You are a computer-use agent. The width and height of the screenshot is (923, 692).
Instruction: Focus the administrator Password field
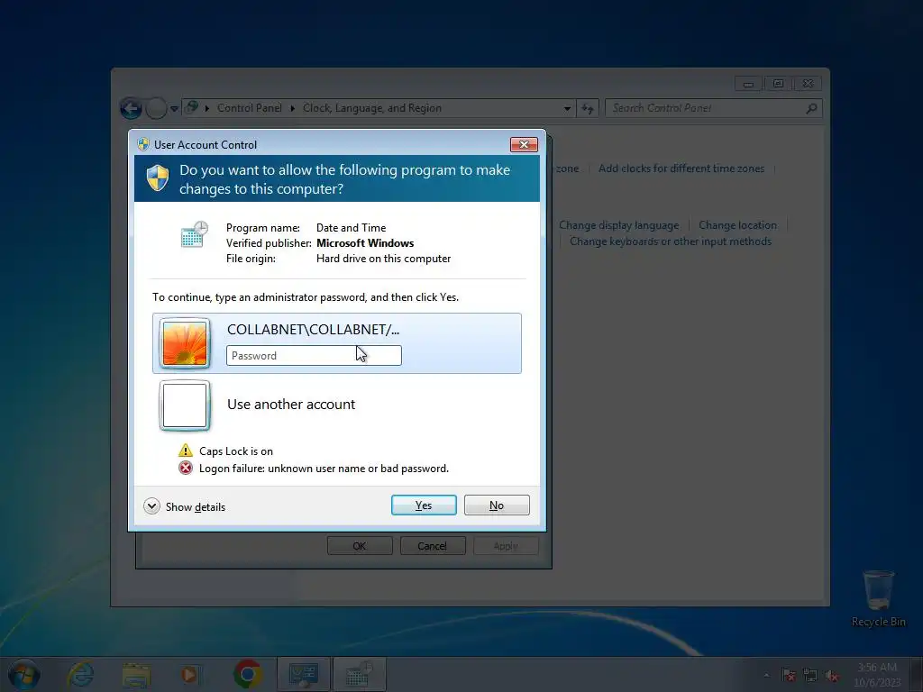click(314, 355)
